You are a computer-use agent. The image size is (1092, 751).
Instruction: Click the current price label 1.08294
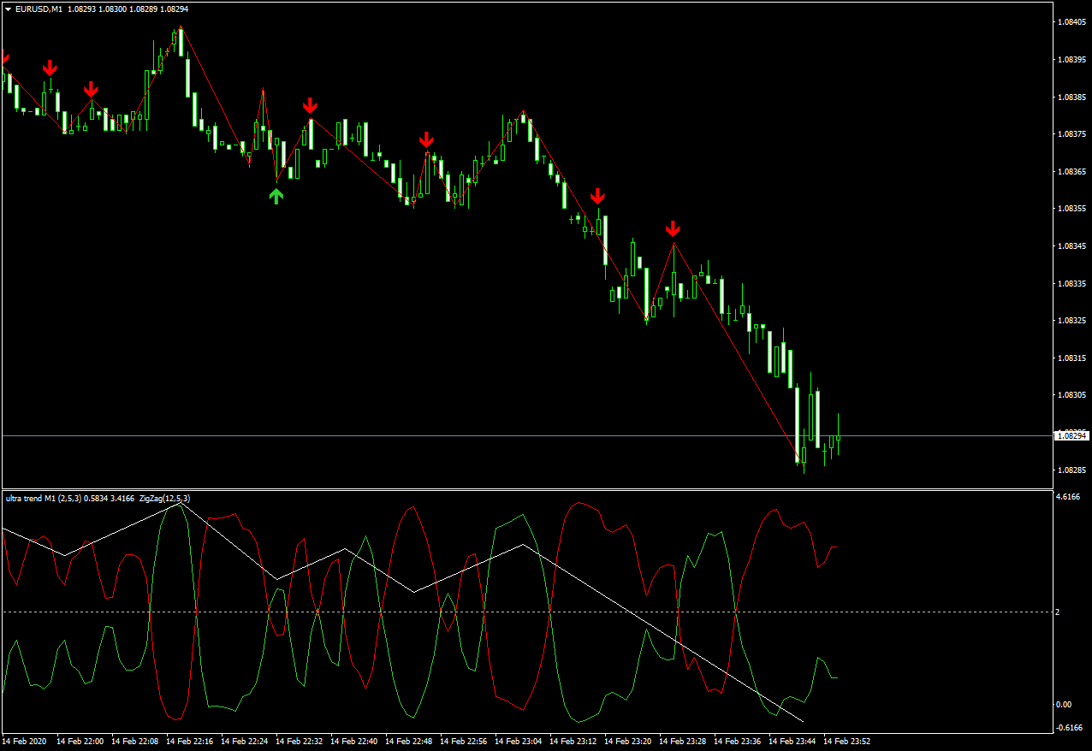coord(1071,436)
